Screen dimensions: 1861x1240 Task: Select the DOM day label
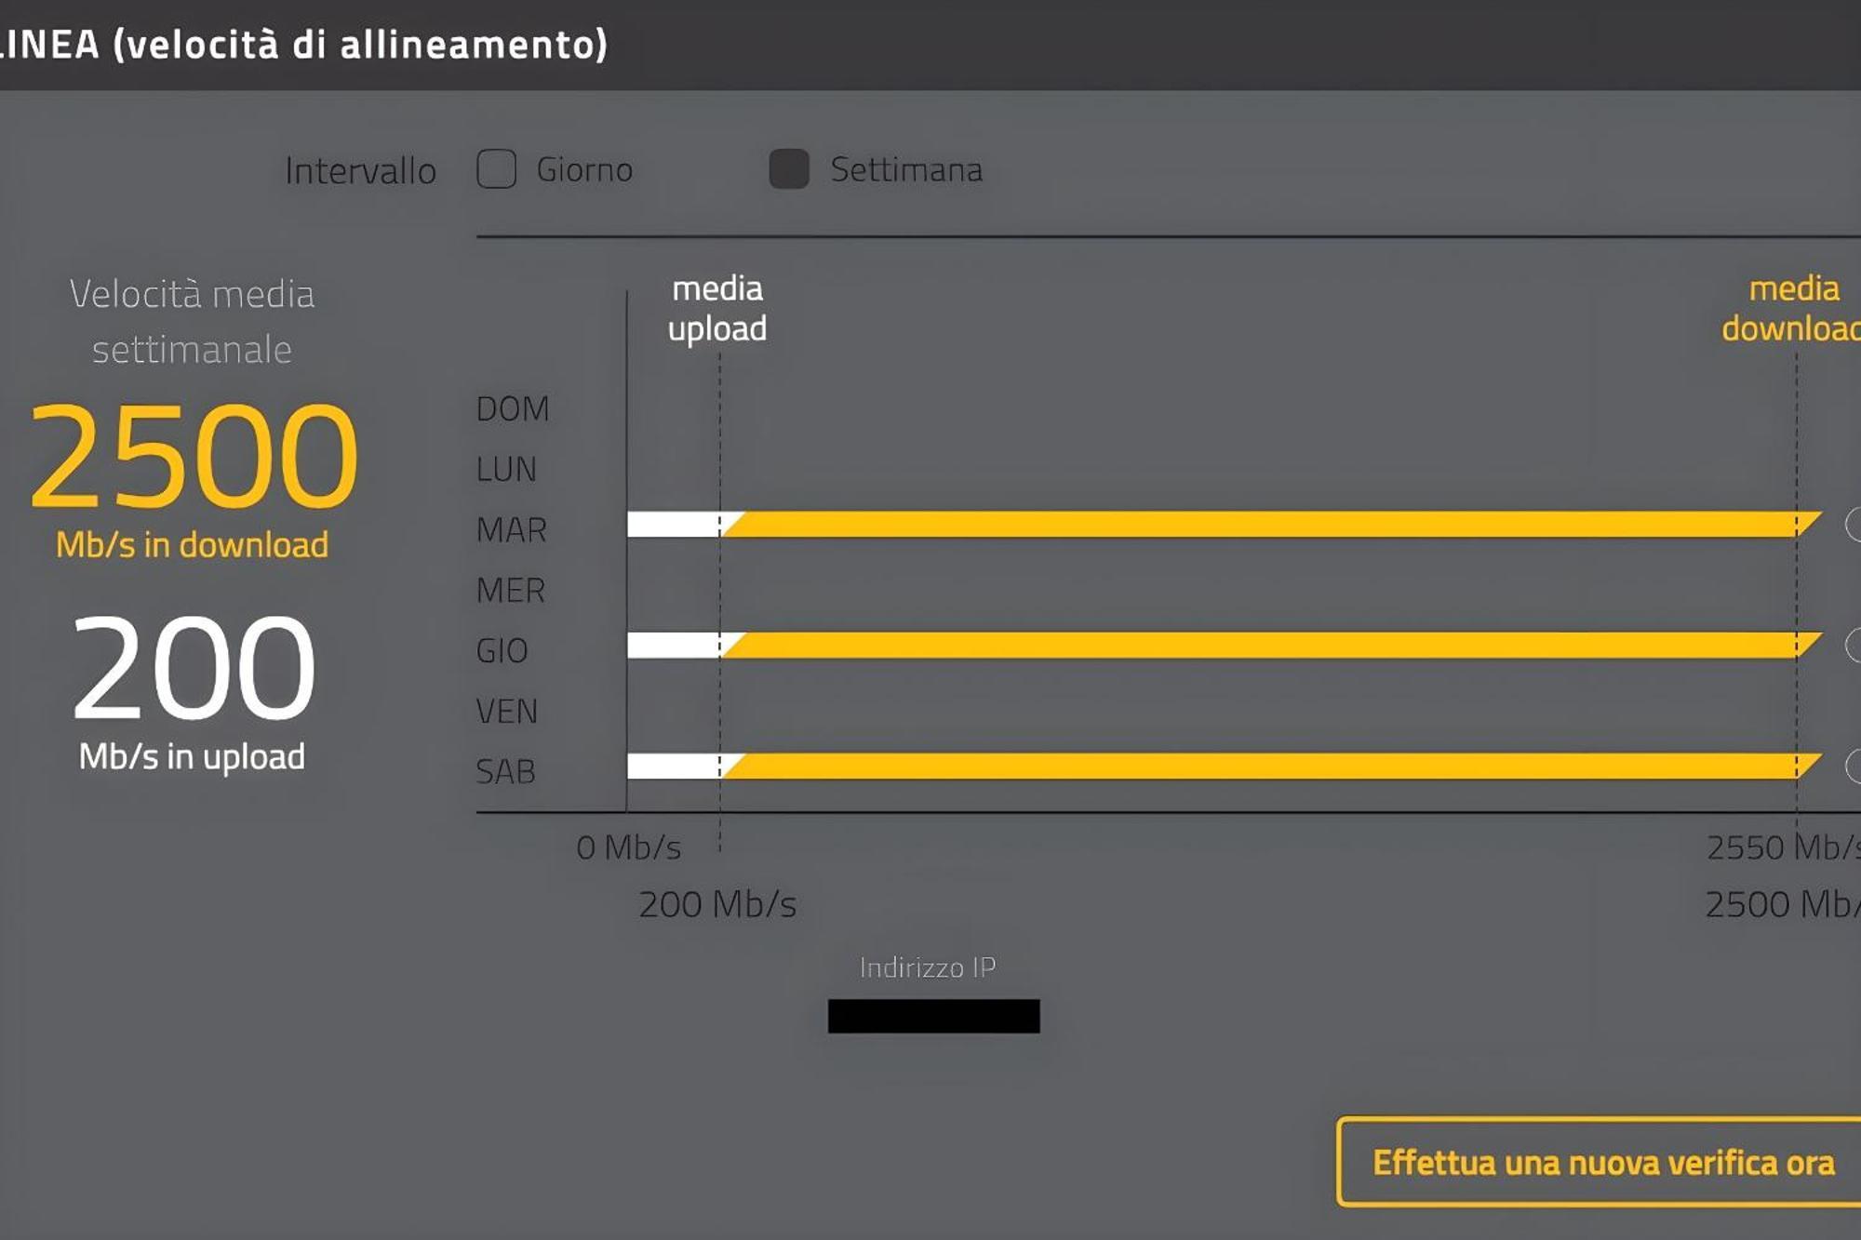[x=513, y=408]
